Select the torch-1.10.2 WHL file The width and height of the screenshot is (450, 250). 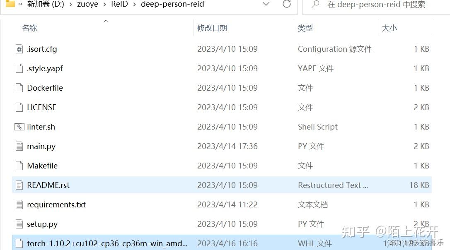[x=107, y=243]
